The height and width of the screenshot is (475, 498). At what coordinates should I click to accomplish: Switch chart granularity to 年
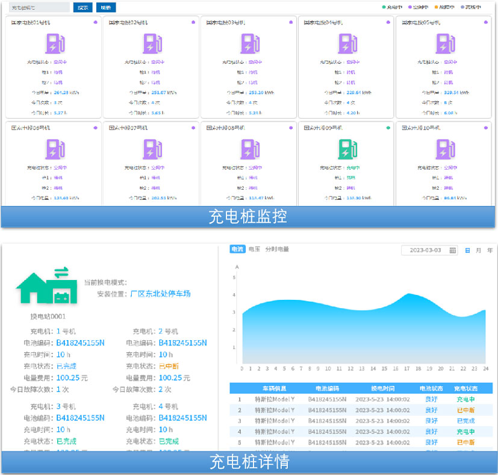click(x=490, y=250)
